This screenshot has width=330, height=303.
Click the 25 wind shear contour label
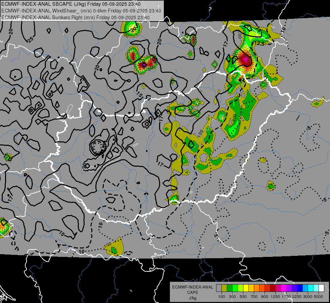pos(31,39)
